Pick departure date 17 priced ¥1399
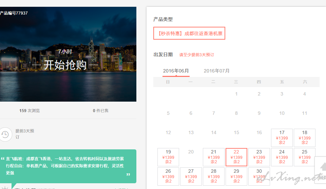 (282, 138)
